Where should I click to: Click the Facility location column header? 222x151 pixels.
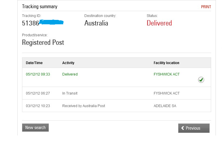coord(166,63)
